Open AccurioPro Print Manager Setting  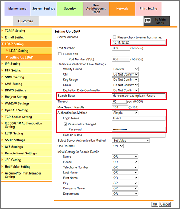point(26,175)
